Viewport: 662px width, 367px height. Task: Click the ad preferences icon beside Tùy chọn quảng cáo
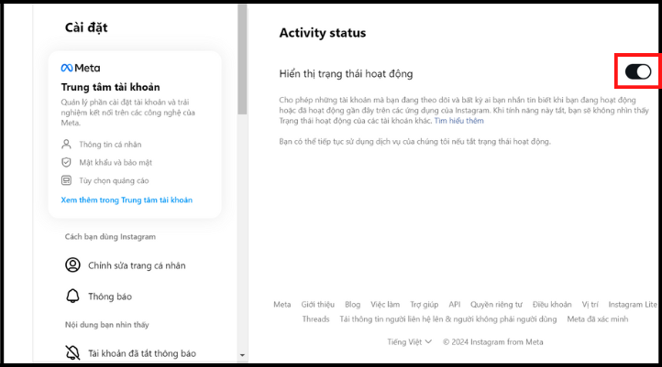[66, 180]
